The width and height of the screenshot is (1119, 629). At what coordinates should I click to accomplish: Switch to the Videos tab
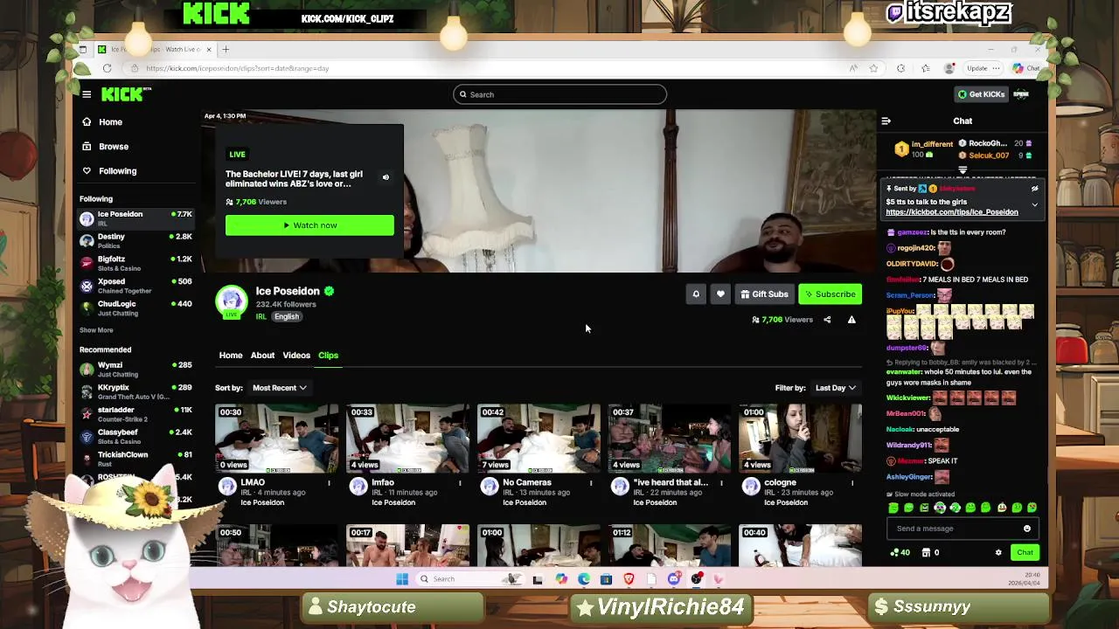(x=296, y=356)
